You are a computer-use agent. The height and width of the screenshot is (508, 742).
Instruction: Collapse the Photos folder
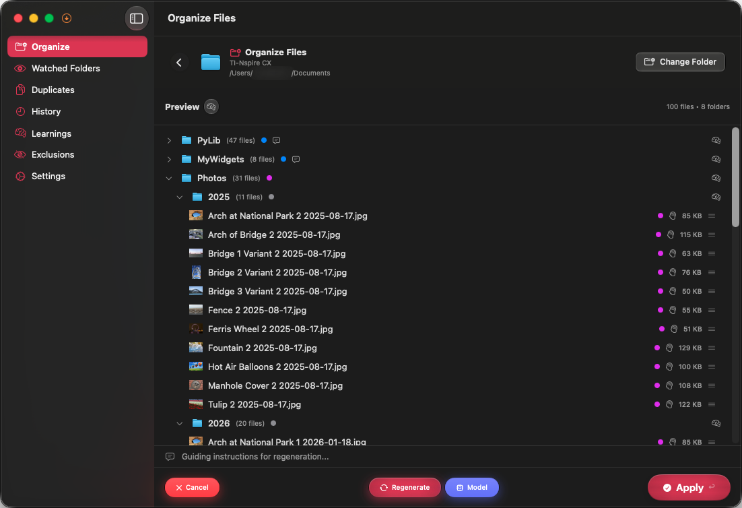[169, 179]
